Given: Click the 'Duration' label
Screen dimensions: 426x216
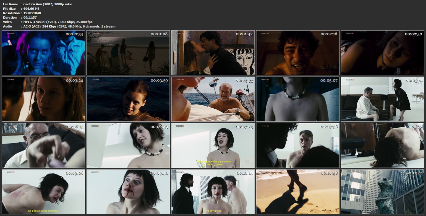Looking at the screenshot, I should coord(10,18).
